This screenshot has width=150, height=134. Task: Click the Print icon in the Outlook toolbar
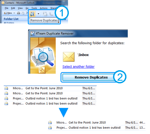click(x=18, y=13)
